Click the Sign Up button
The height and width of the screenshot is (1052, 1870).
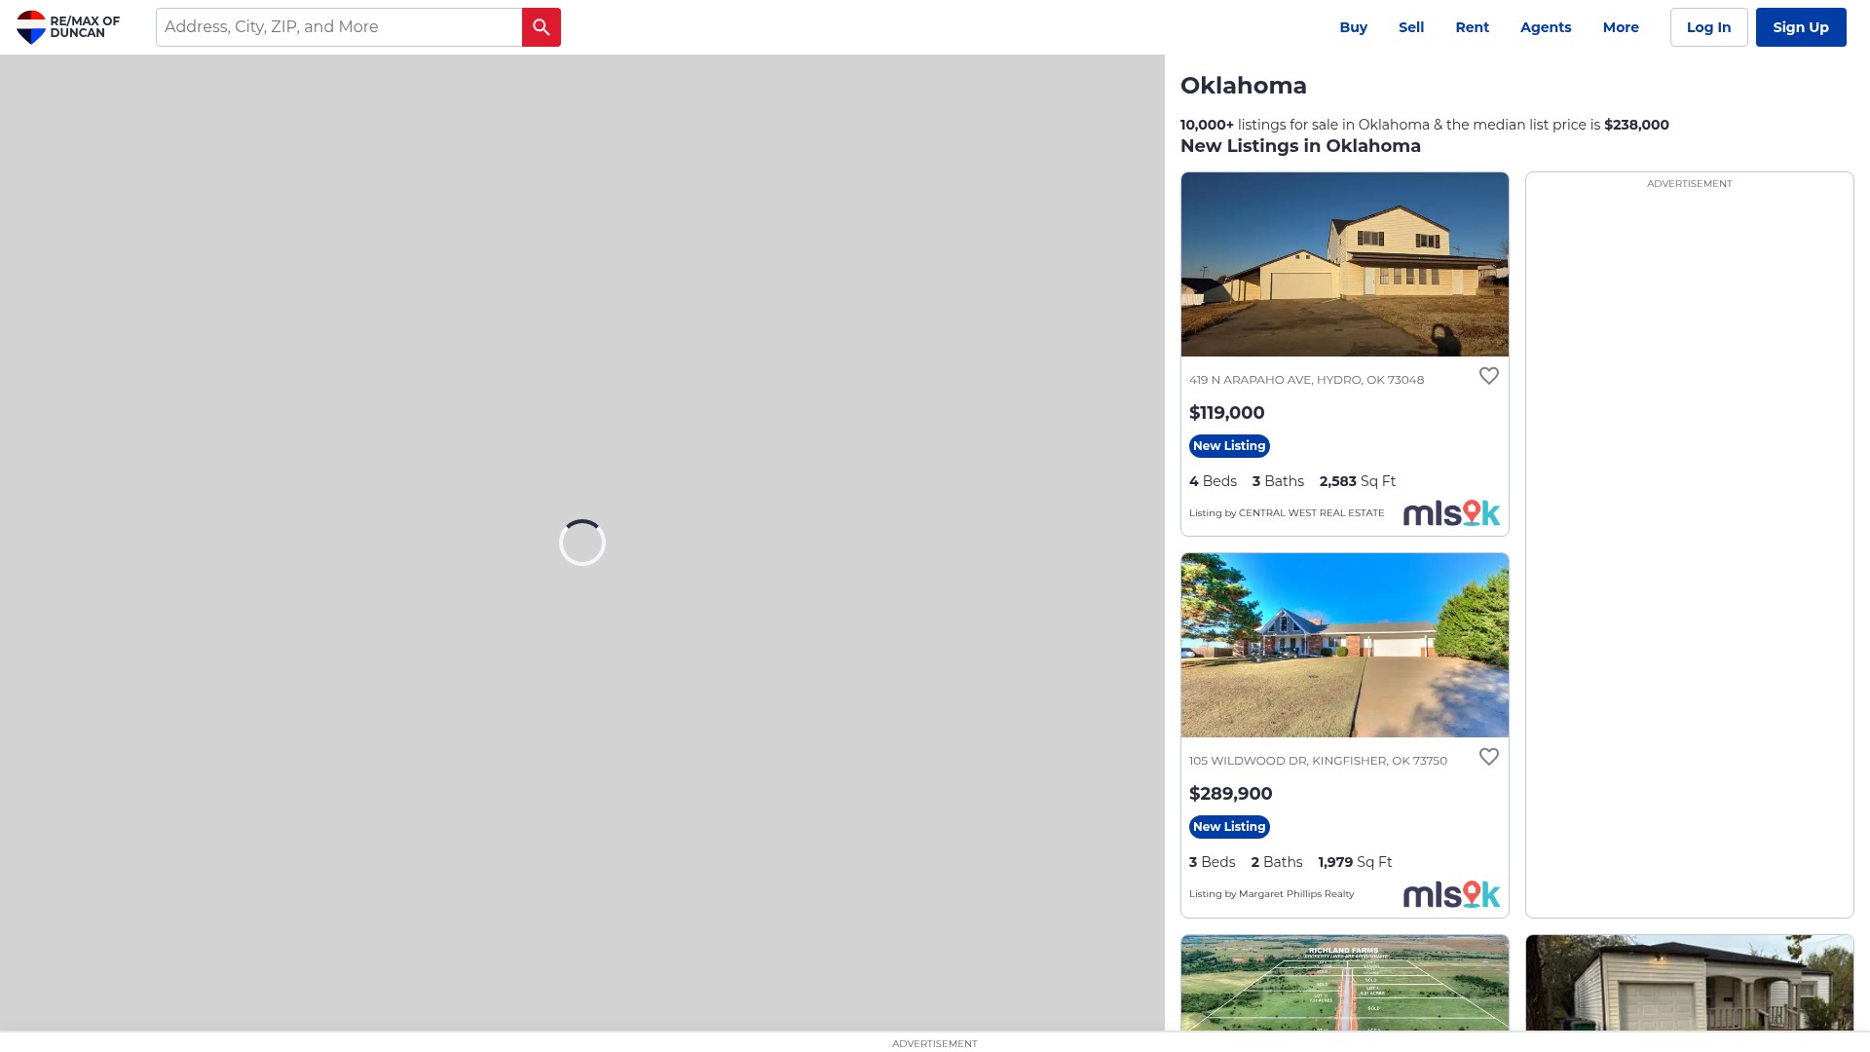[1801, 27]
